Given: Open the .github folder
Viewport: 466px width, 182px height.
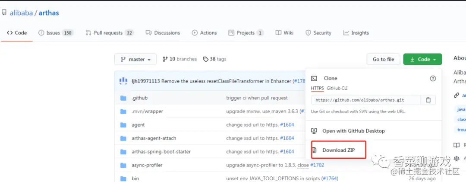Looking at the screenshot, I should 139,98.
